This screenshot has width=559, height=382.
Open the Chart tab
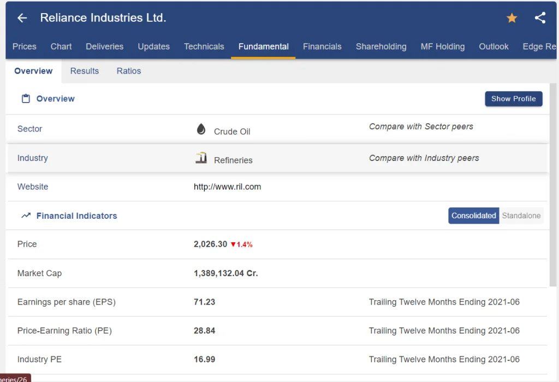tap(61, 47)
